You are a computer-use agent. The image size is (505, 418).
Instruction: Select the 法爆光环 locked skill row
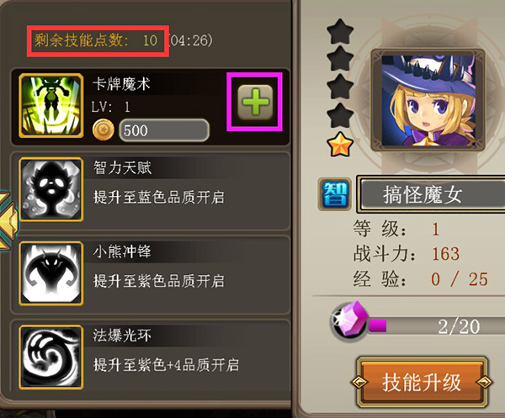151,356
